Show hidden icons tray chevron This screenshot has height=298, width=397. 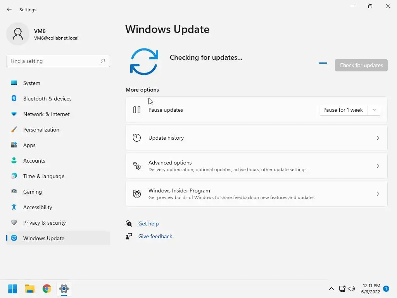click(x=331, y=289)
